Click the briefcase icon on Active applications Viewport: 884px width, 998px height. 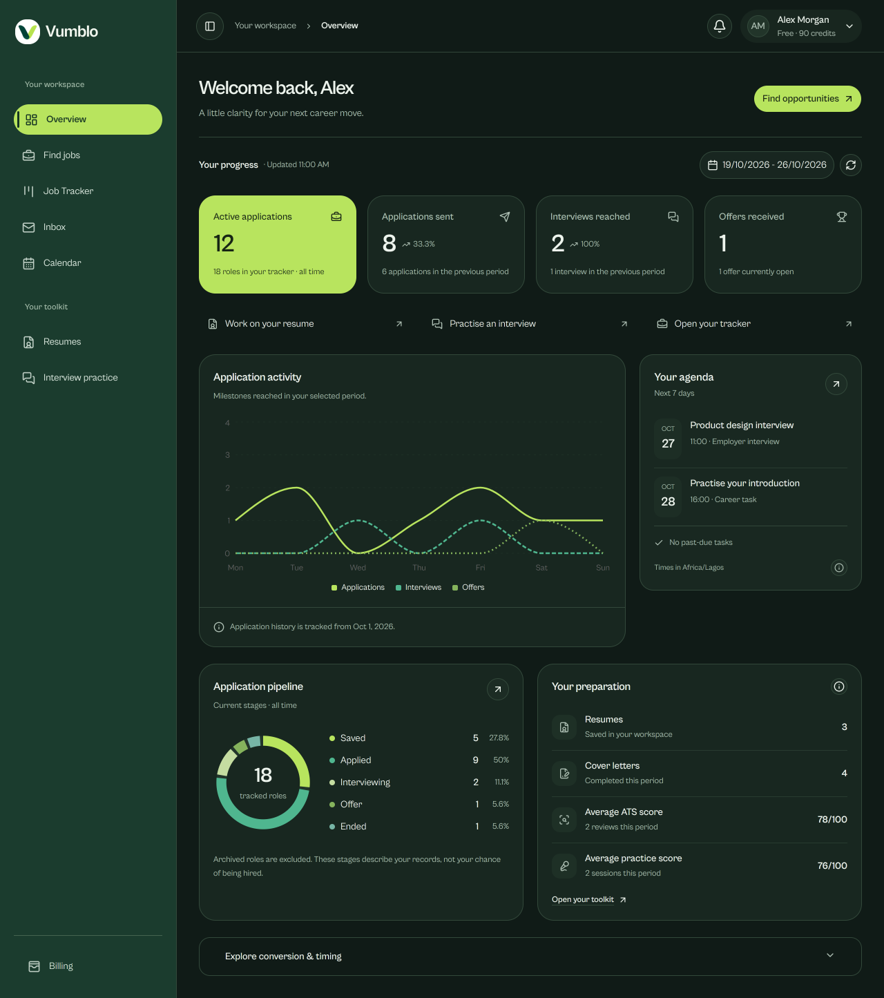336,217
